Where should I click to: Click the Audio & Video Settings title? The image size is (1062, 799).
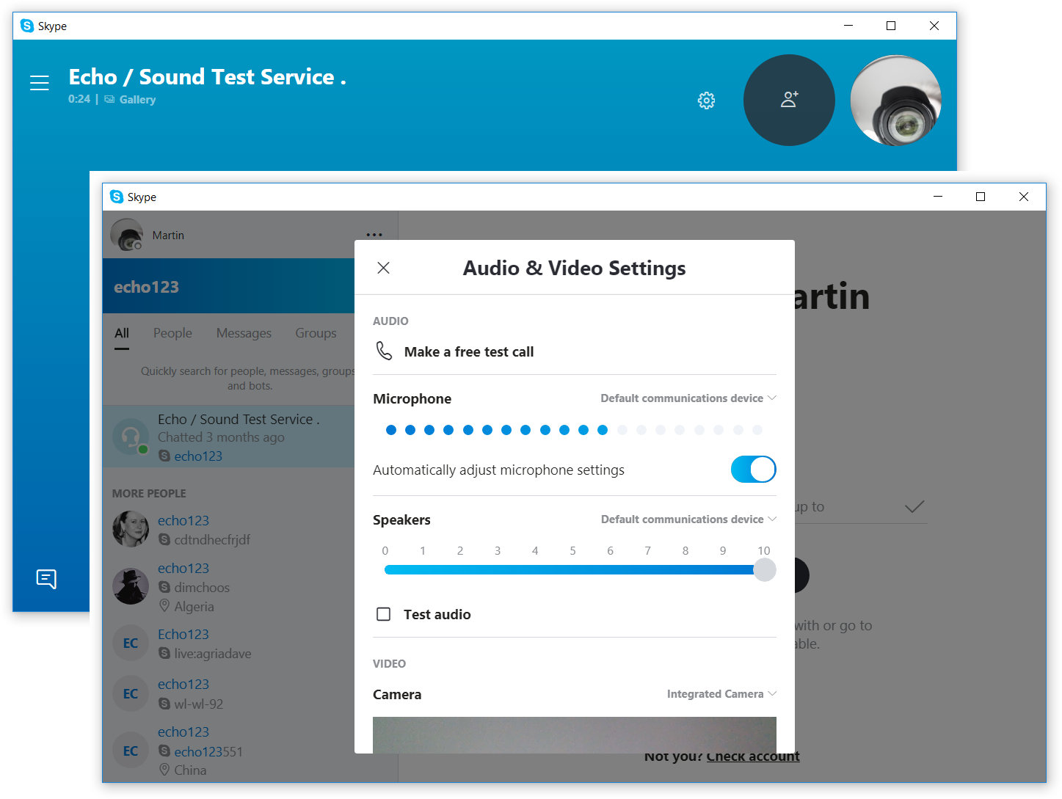[574, 269]
